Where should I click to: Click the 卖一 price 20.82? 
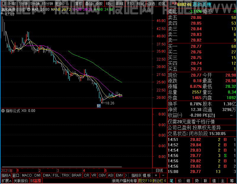coord(196,40)
